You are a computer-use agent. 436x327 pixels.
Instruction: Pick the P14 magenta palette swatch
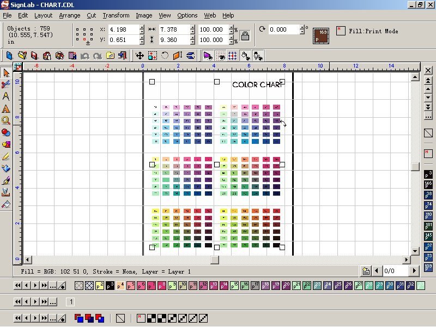pos(224,286)
